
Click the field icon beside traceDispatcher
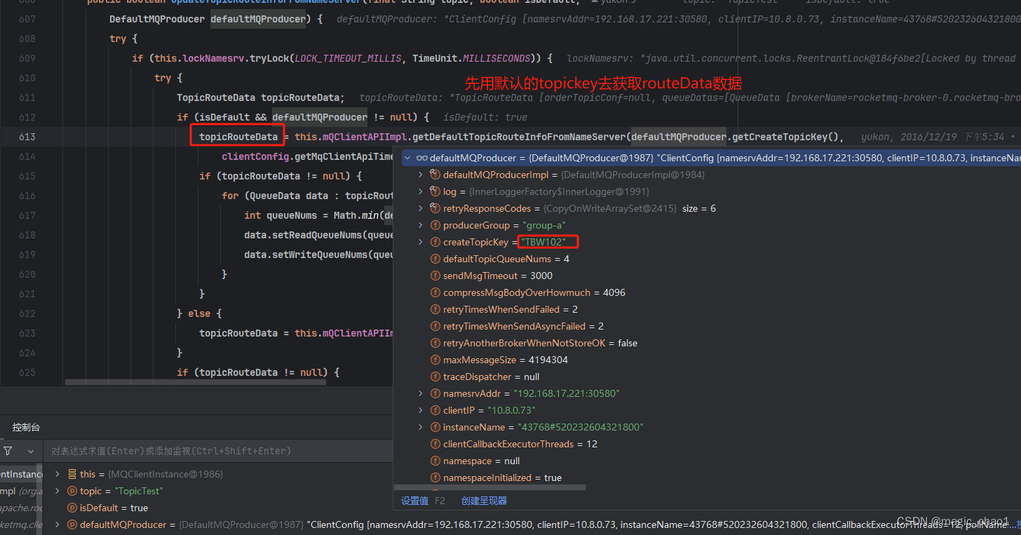point(435,377)
